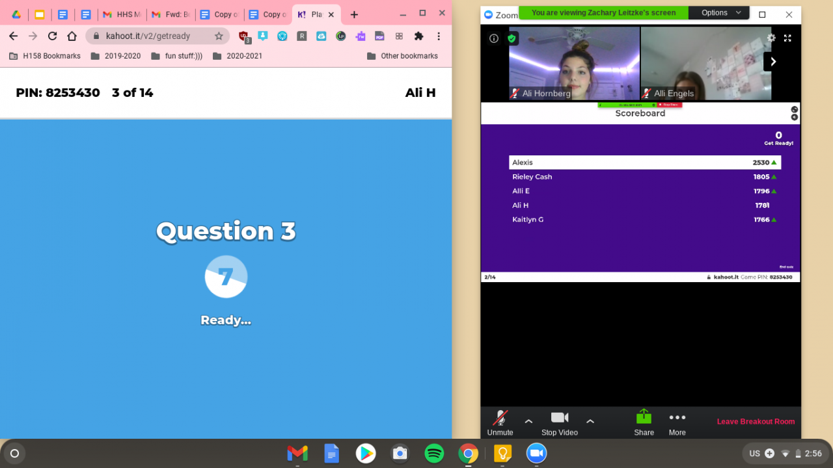833x468 pixels.
Task: Open the uBlock Origin extension
Action: [244, 36]
